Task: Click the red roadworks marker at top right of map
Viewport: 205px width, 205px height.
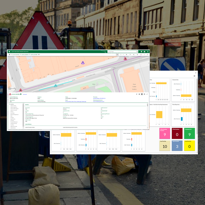Action: tap(125, 59)
